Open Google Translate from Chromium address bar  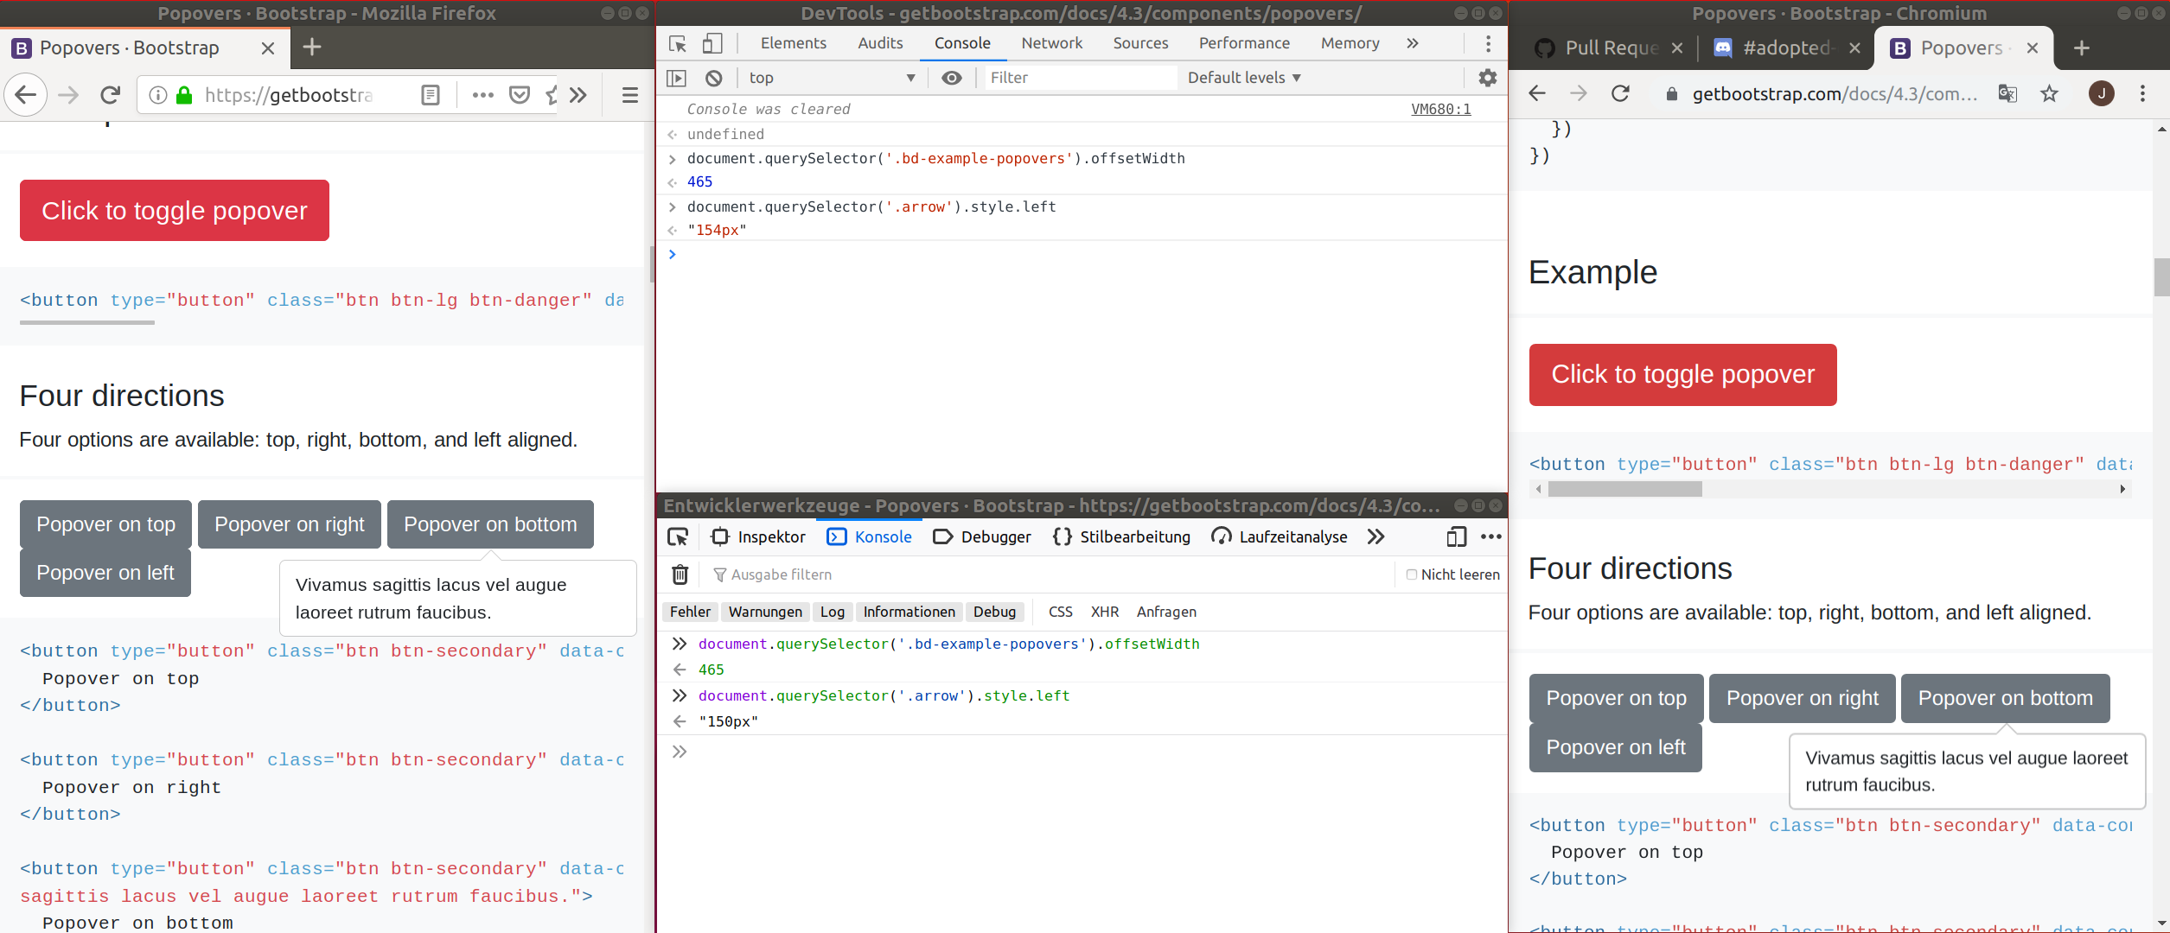[x=2007, y=94]
